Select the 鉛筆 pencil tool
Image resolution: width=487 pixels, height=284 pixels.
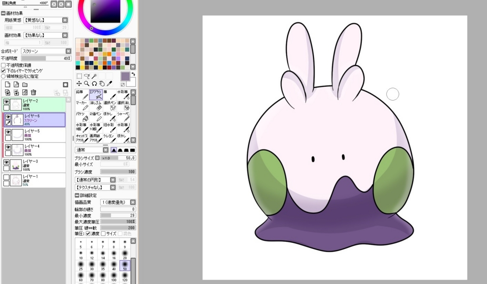[x=82, y=95]
